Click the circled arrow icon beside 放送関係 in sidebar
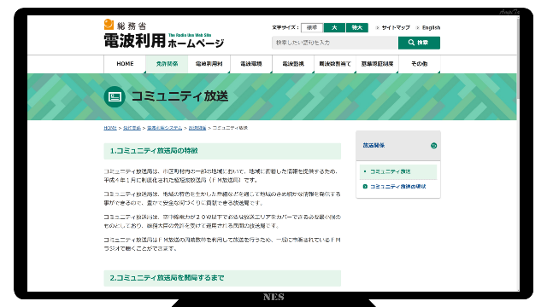The height and width of the screenshot is (307, 547). coord(433,146)
